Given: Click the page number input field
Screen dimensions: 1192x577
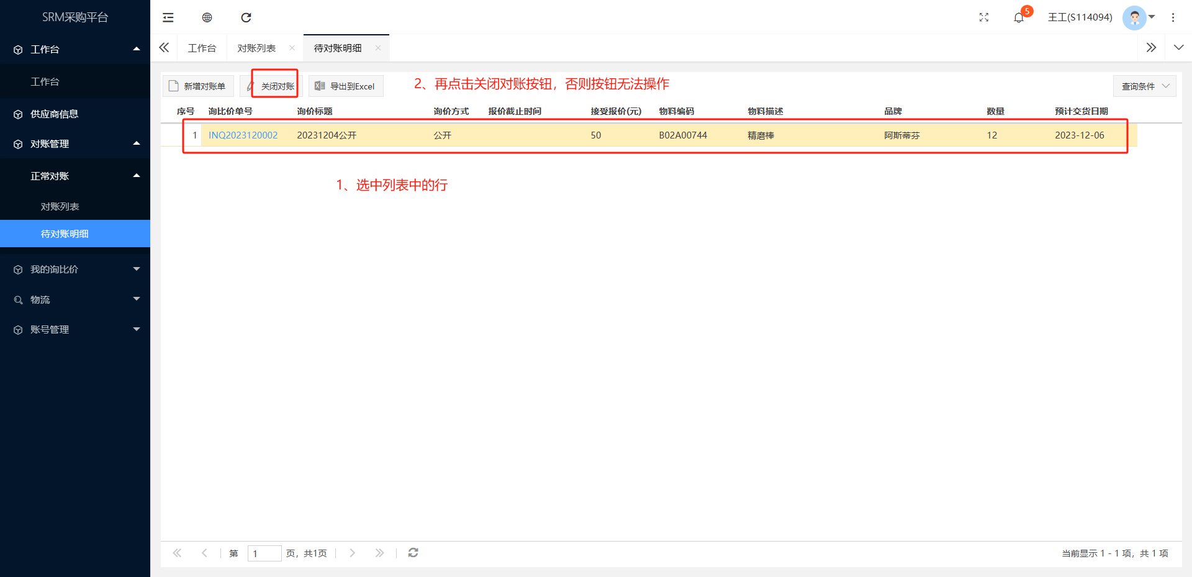Looking at the screenshot, I should tap(264, 553).
